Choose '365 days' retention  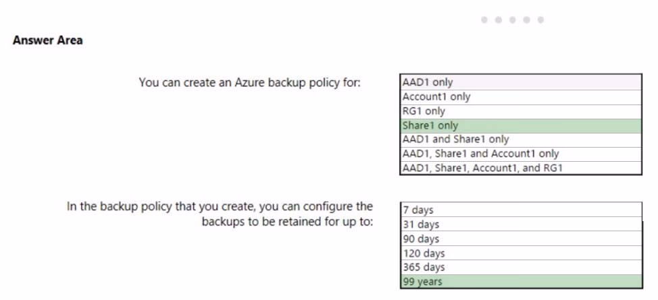(x=521, y=268)
